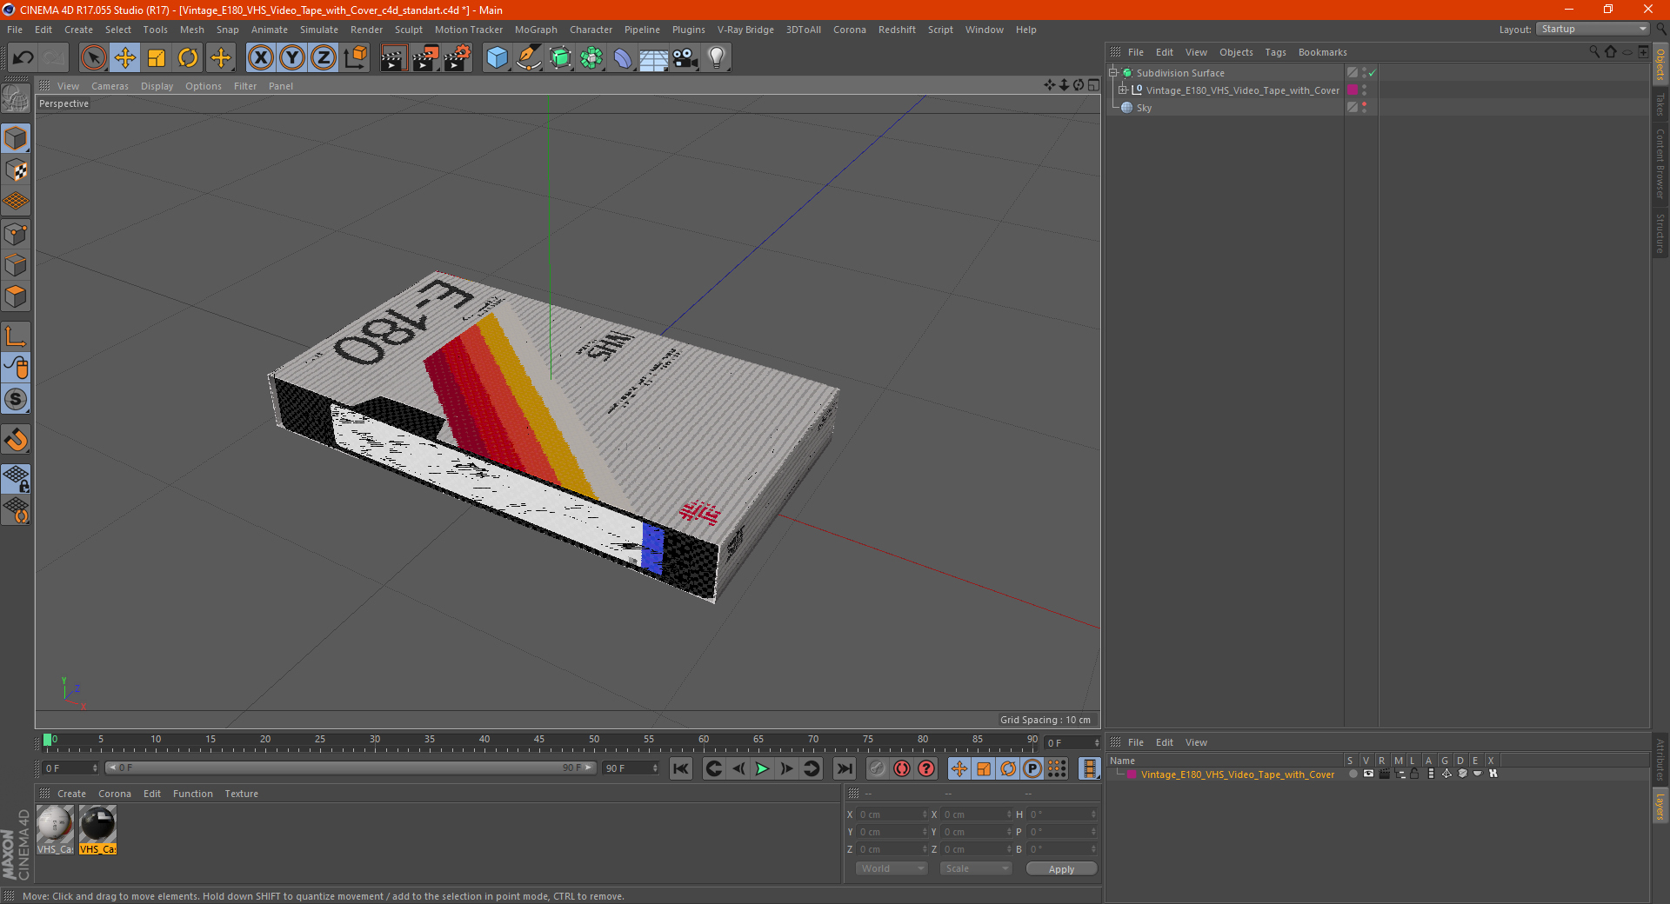This screenshot has width=1670, height=904.
Task: Go to the start of animation
Action: click(681, 768)
